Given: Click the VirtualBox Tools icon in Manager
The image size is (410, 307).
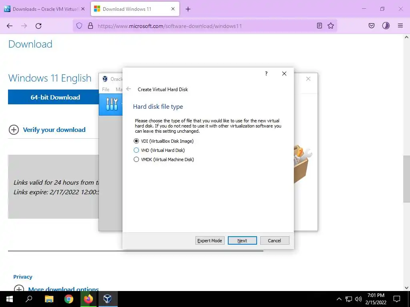Looking at the screenshot, I should click(112, 104).
